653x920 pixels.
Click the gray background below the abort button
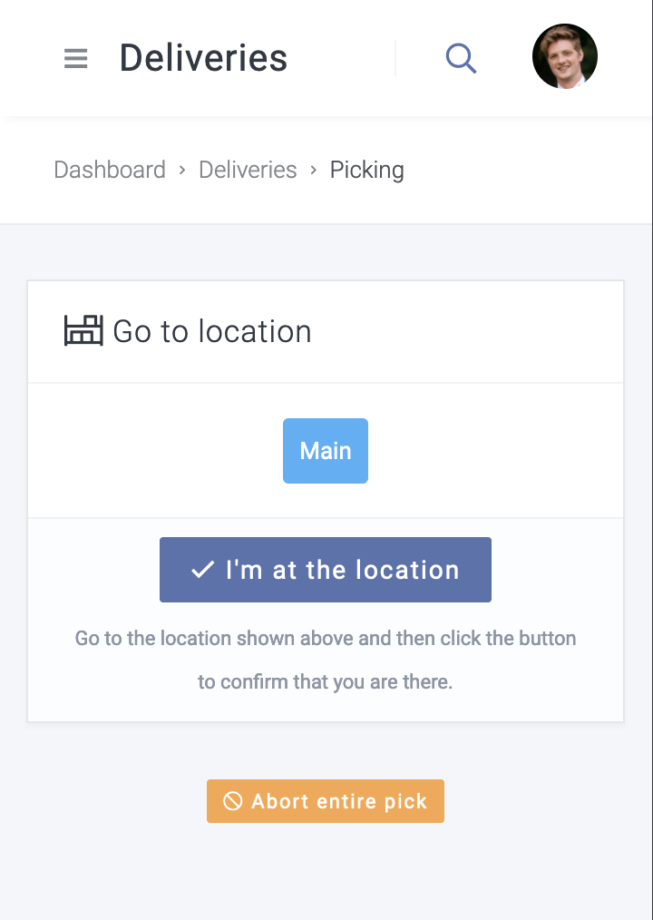click(326, 871)
